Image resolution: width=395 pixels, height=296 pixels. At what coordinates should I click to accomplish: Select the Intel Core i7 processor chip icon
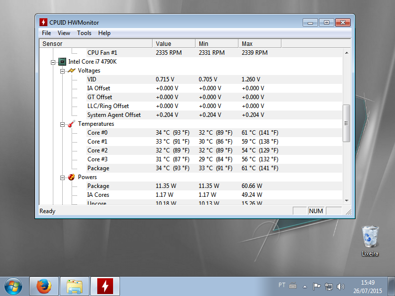coord(62,61)
